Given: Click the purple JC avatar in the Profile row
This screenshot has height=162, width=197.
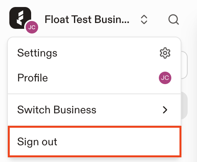Looking at the screenshot, I should pos(165,78).
